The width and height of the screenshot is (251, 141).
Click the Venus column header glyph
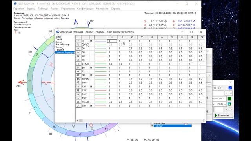tap(142, 37)
